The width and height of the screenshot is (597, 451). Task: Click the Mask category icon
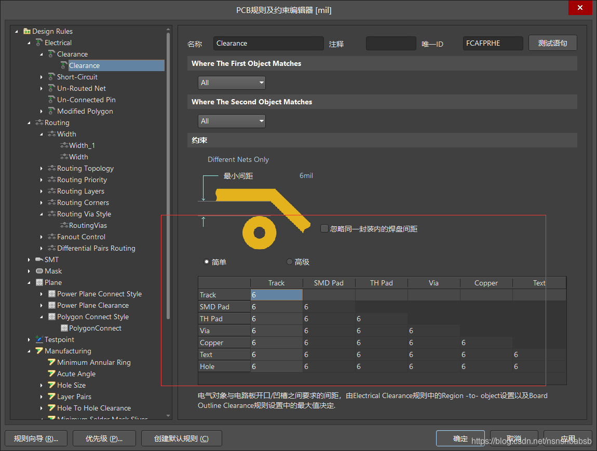coord(39,271)
